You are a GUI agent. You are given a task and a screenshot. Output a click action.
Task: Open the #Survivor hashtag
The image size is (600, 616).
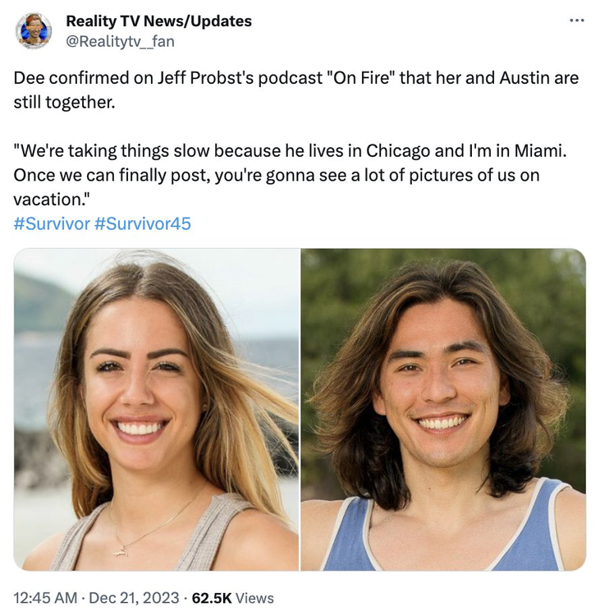(52, 223)
